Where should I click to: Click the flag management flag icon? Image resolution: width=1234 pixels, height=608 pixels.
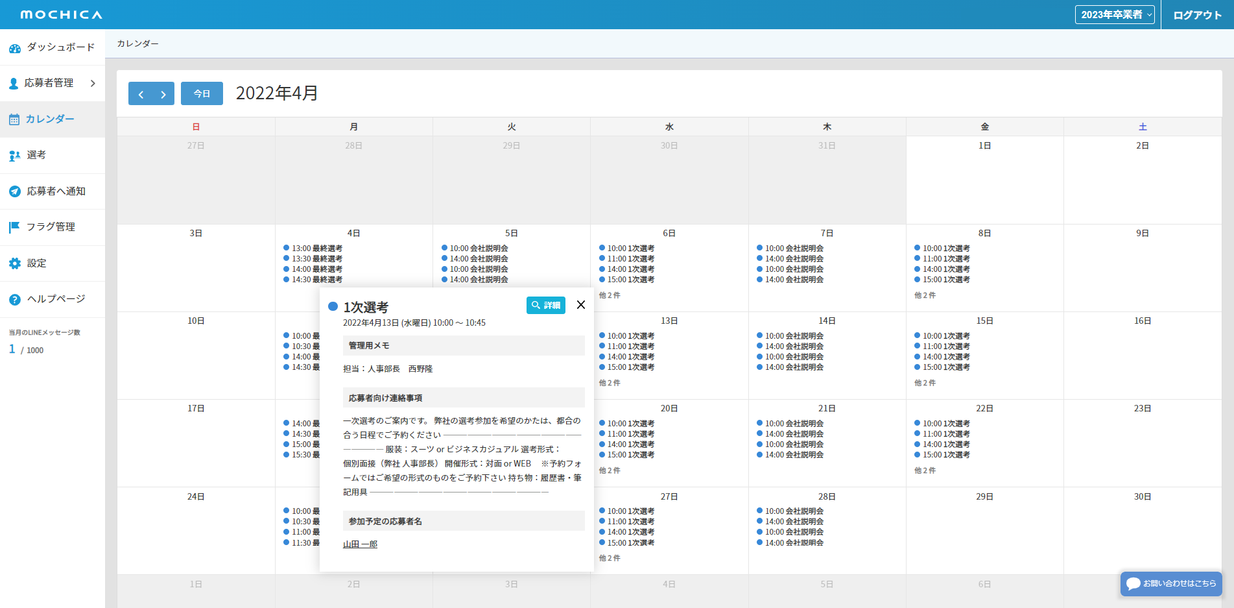tap(14, 227)
